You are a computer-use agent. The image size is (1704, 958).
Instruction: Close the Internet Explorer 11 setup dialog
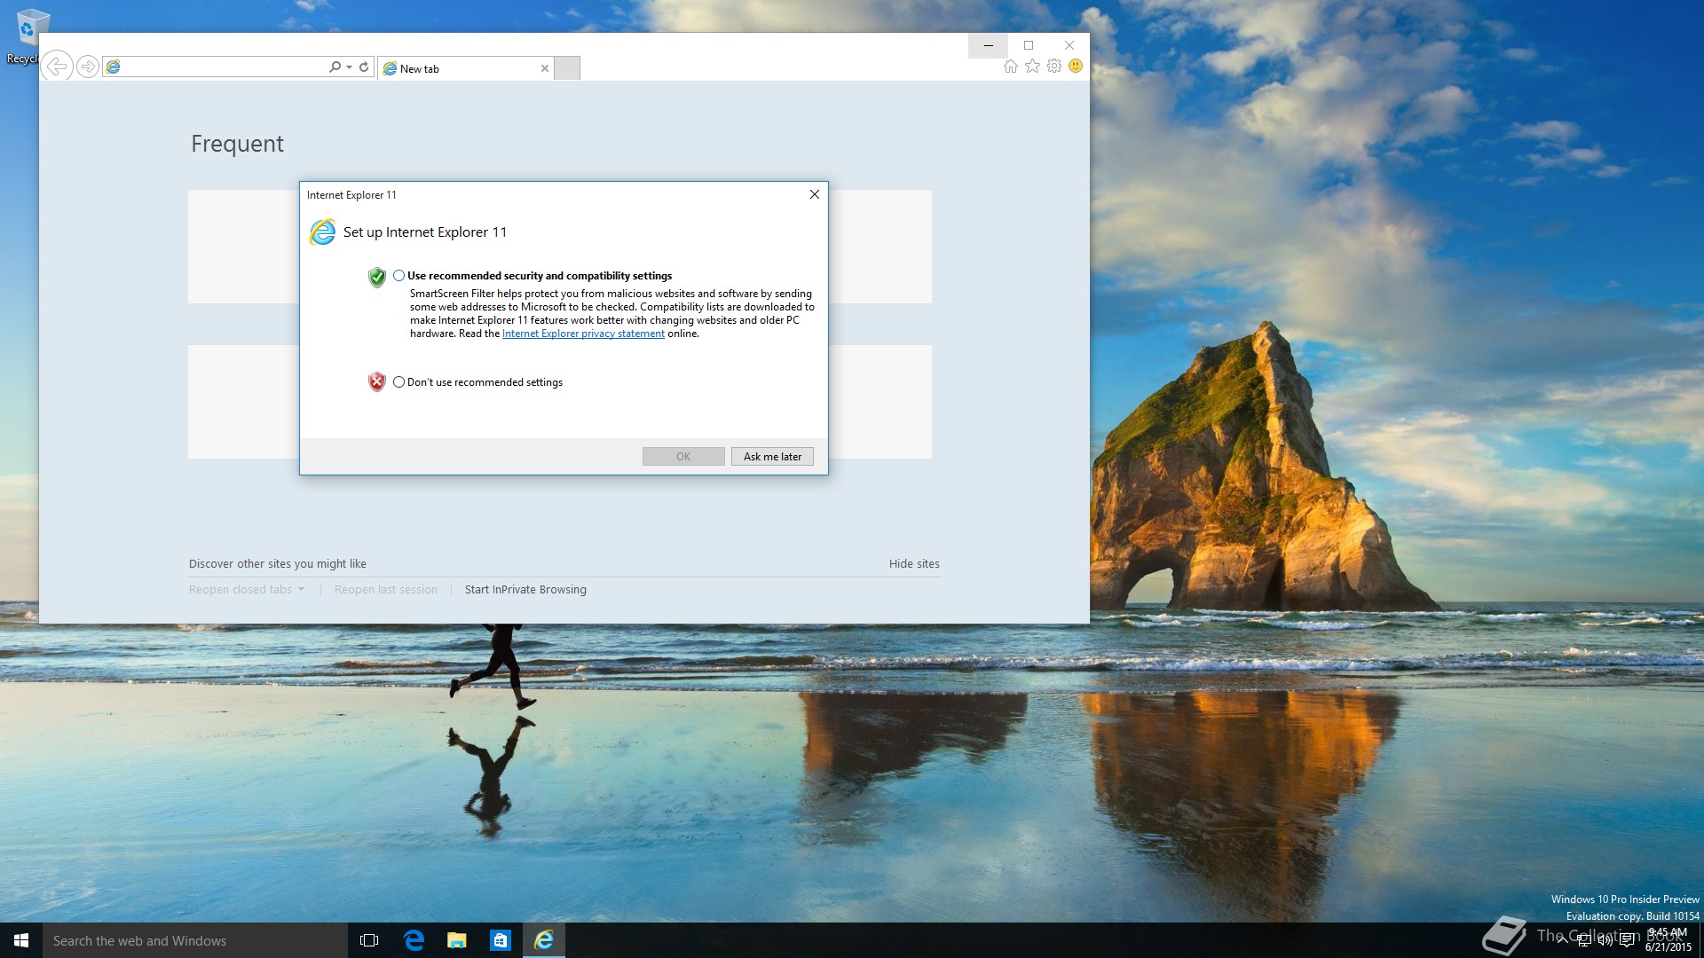pyautogui.click(x=814, y=194)
